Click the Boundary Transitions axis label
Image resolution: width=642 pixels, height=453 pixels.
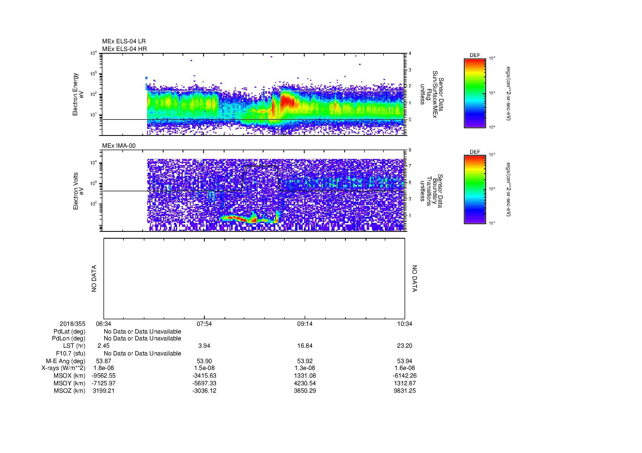pos(431,191)
